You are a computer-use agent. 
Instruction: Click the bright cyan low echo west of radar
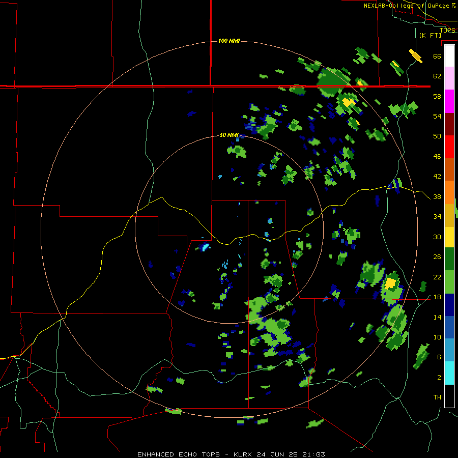206,247
